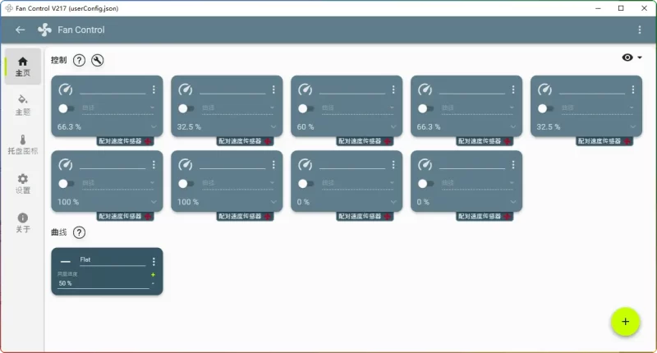Click the help icon next to 控制
Screen dimensions: 657x353
tap(79, 60)
